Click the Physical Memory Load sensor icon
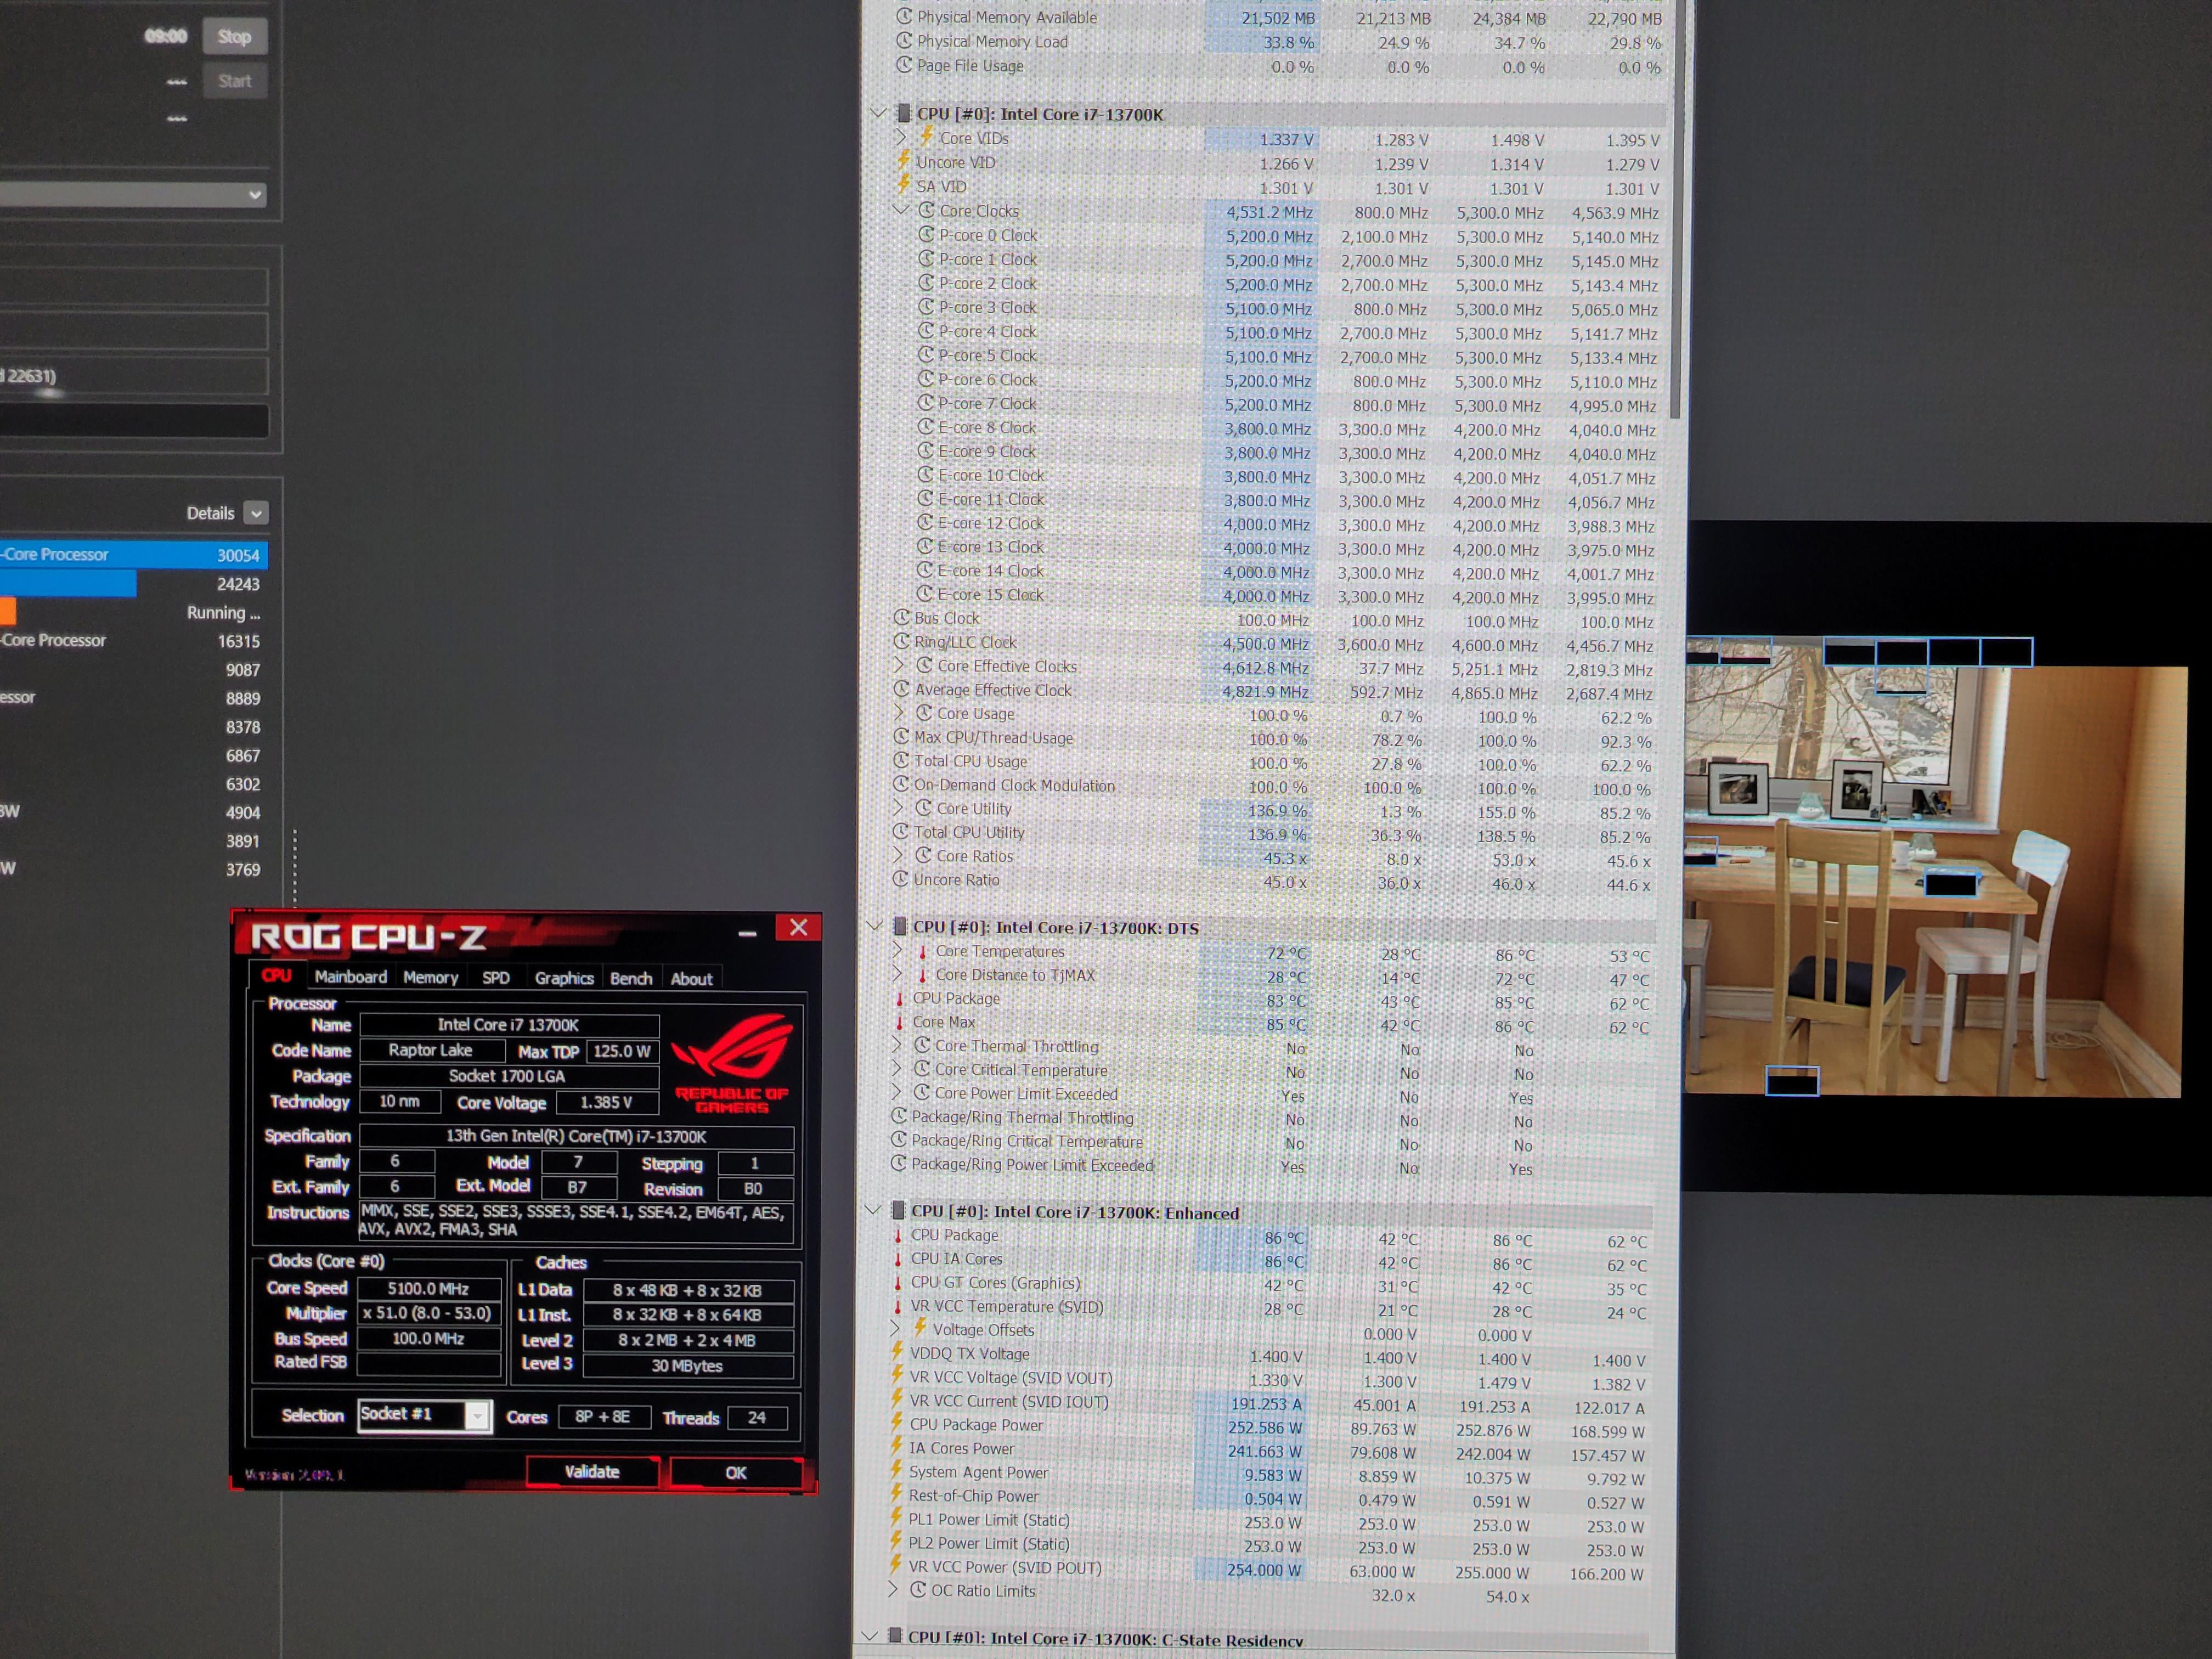The height and width of the screenshot is (1659, 2212). click(904, 40)
